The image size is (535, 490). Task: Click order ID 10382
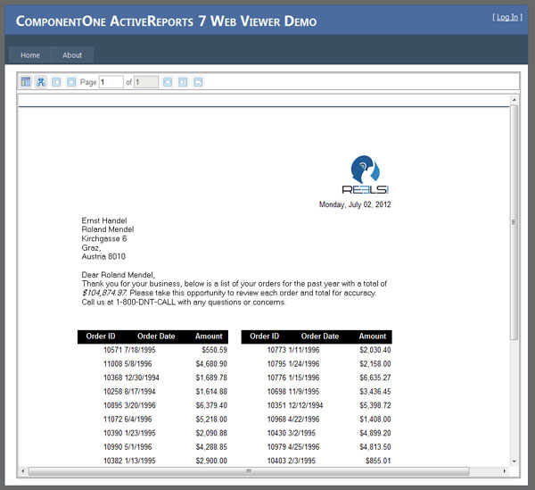click(112, 461)
